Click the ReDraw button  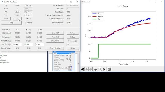coord(73,37)
